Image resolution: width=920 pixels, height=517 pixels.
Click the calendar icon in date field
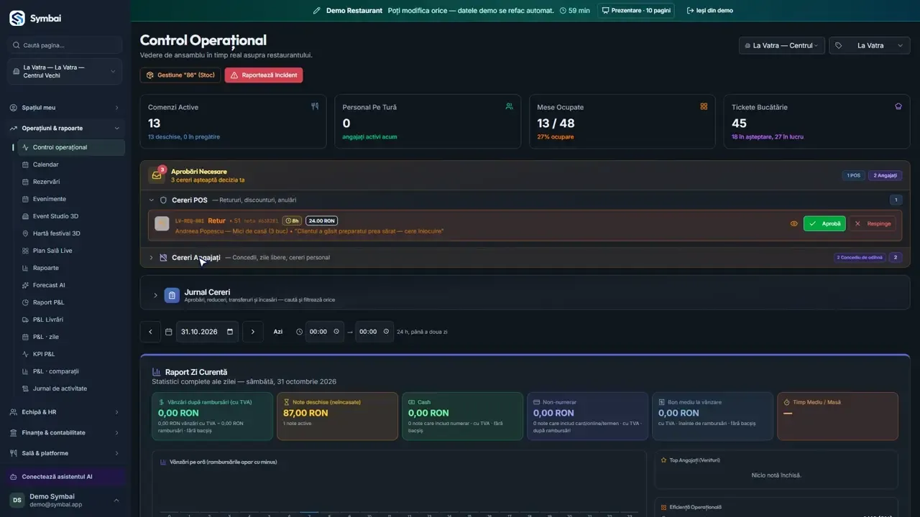click(x=230, y=332)
